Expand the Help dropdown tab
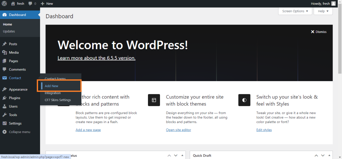Image resolution: width=342 pixels, height=159 pixels. click(x=323, y=11)
